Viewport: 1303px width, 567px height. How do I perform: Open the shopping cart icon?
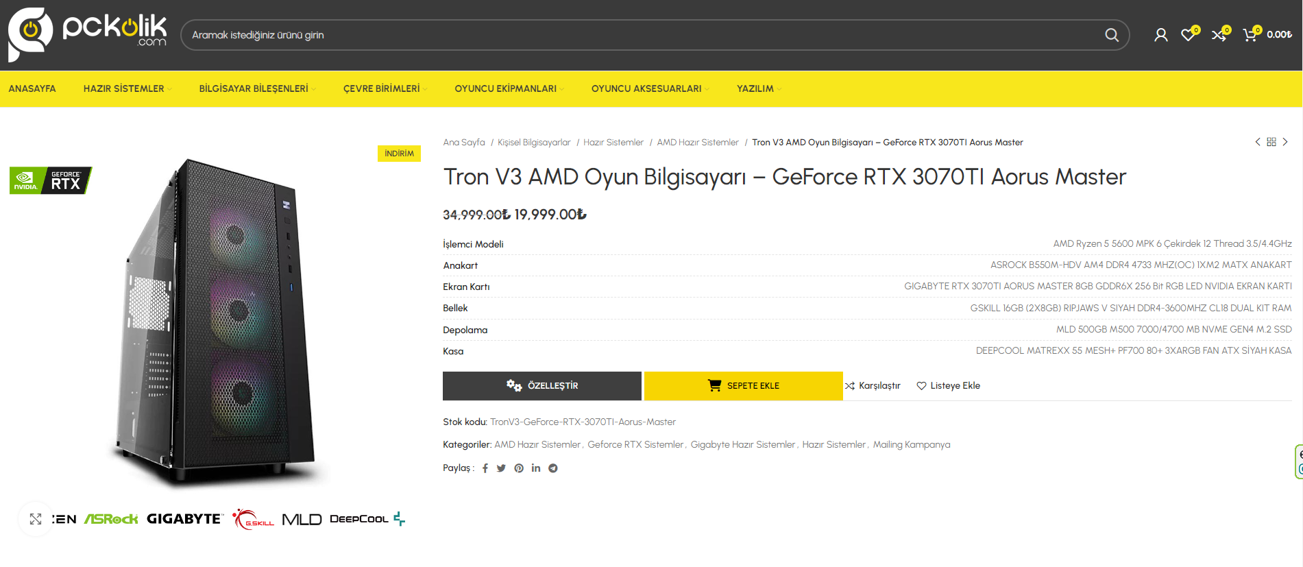pyautogui.click(x=1250, y=35)
